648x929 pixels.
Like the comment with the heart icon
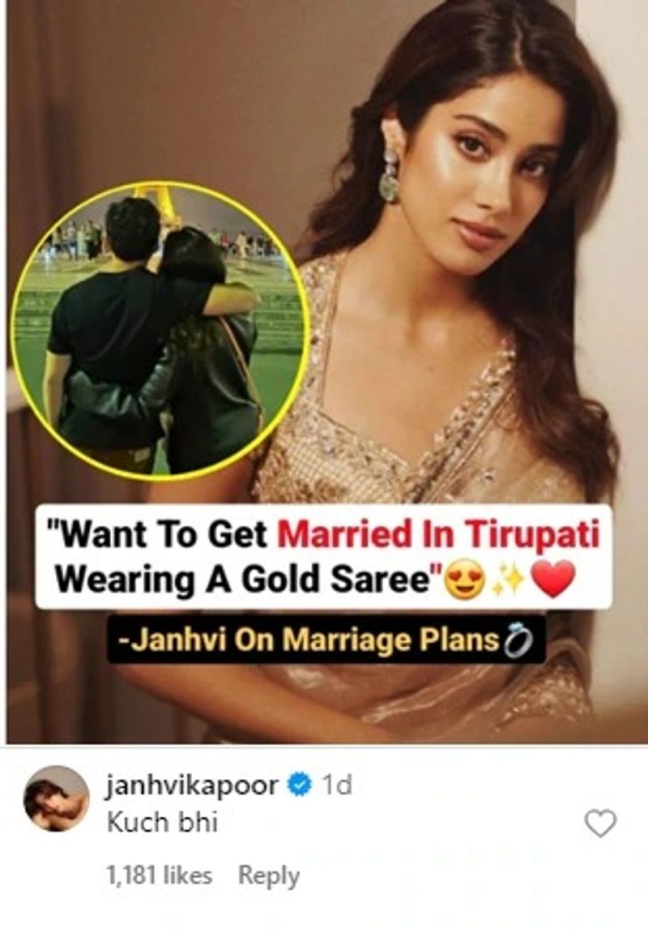tap(600, 824)
